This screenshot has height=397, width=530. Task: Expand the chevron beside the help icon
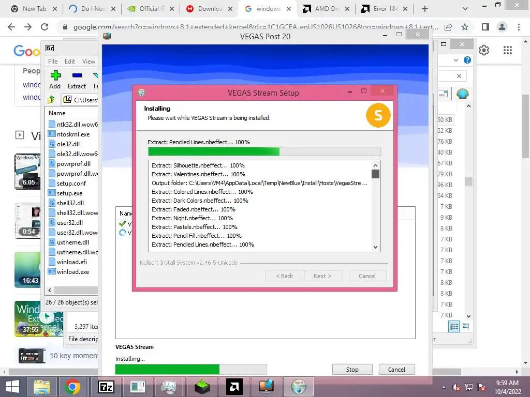coord(456,60)
